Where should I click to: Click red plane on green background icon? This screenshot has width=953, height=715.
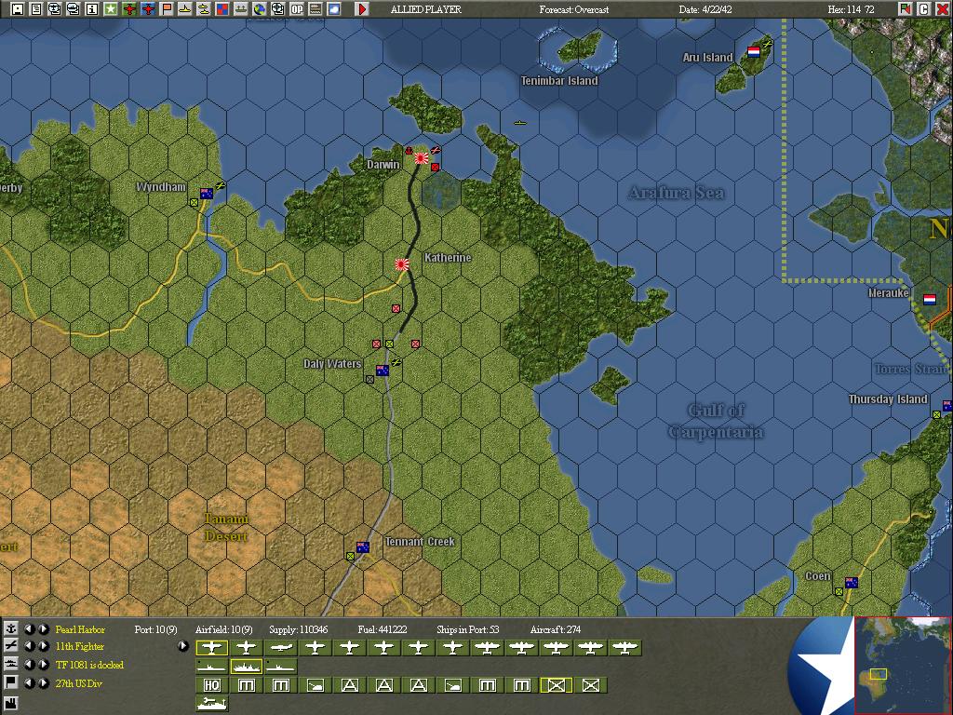pyautogui.click(x=129, y=9)
